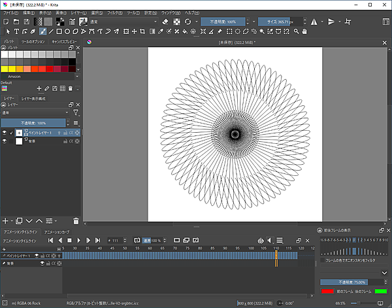Open the layer blending mode dropdown 通常
Viewport: 392px width, 308px height.
[35, 112]
